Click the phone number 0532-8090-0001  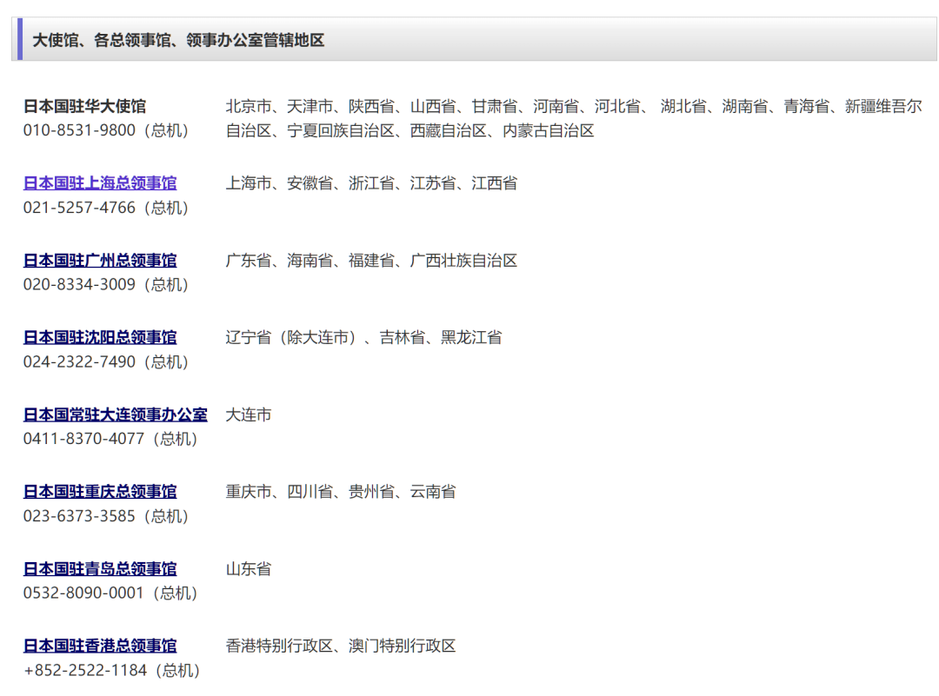(83, 593)
